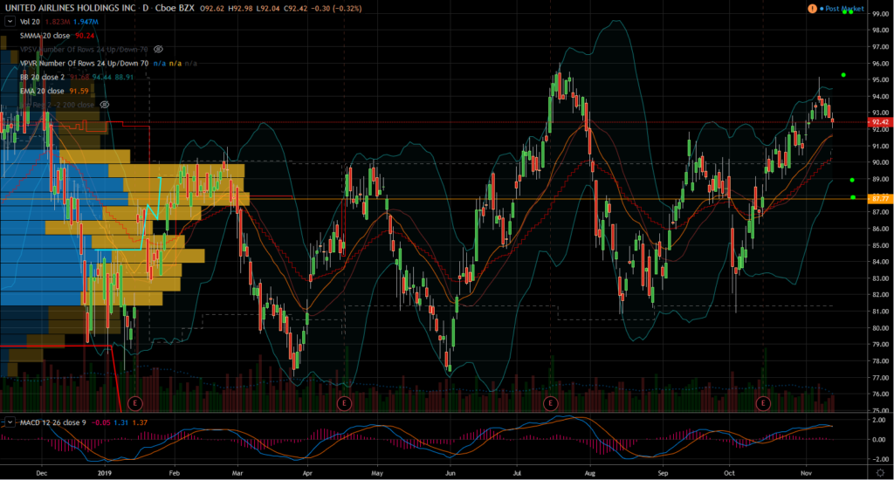Click the change value −0.30 (−0.32%)
This screenshot has width=894, height=480.
coord(336,8)
